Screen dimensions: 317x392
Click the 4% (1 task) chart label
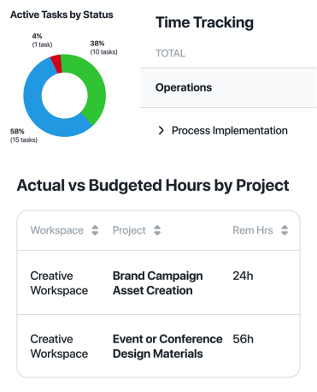tap(42, 40)
